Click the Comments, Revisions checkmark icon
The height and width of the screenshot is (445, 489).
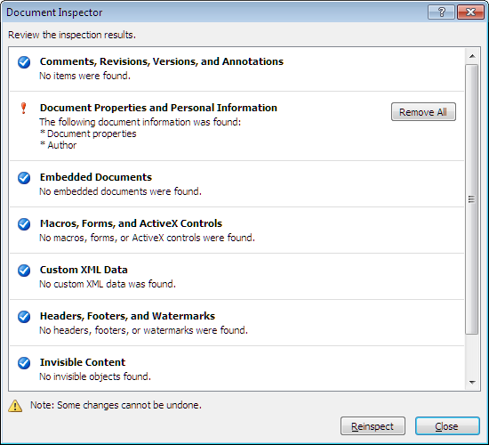[24, 62]
